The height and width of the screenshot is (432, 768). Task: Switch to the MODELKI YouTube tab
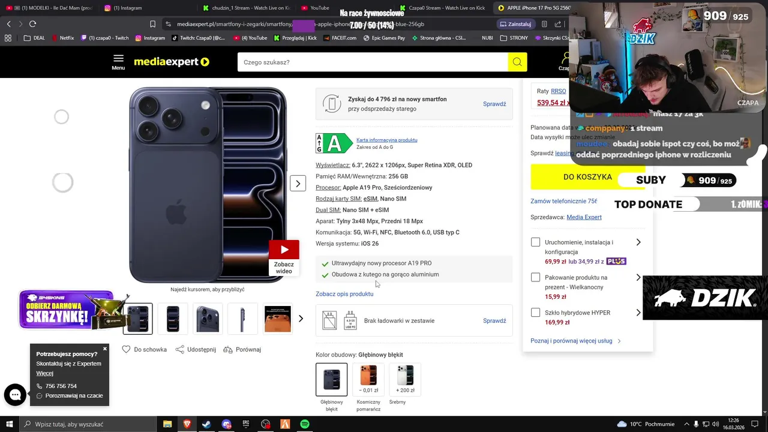coord(50,8)
